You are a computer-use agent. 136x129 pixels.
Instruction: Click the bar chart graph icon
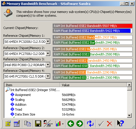(58, 124)
